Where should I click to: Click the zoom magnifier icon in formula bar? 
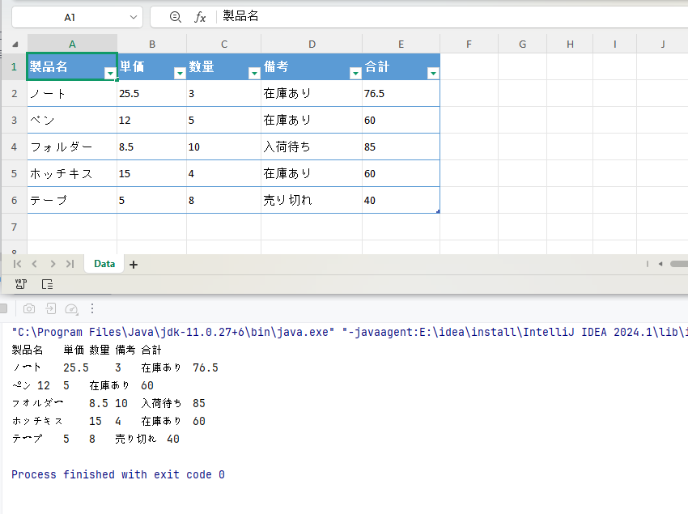175,17
